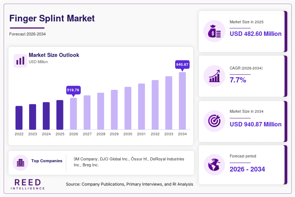This screenshot has height=197, width=295.
Task: Click the 7.7% CAGR value
Action: tap(238, 80)
